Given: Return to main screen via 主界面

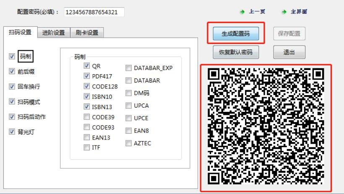Looking at the screenshot, I should [x=299, y=12].
